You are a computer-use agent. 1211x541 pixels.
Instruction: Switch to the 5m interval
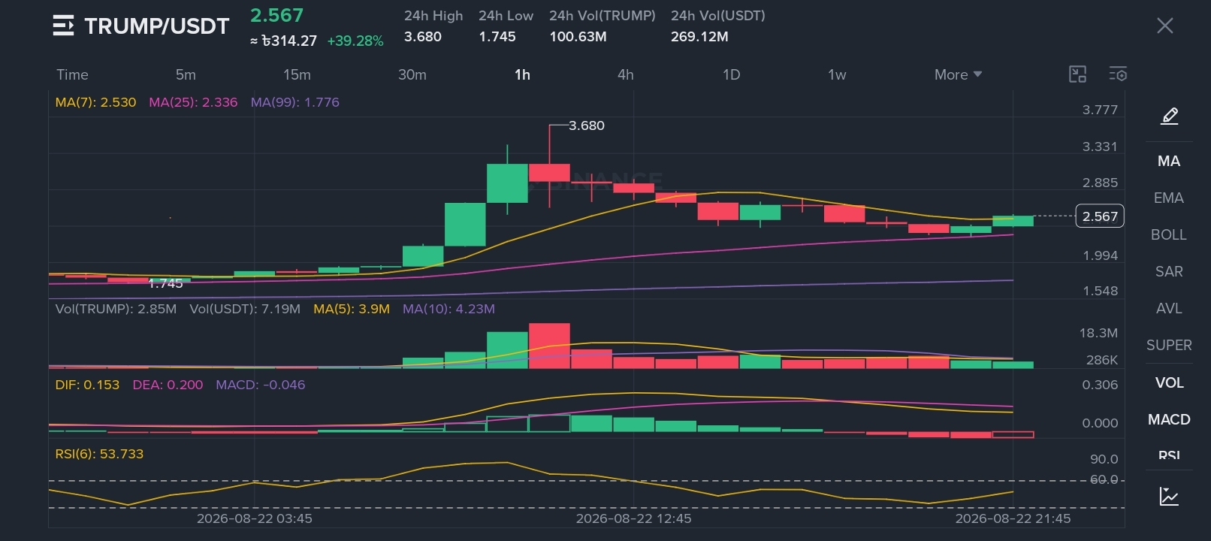click(x=186, y=74)
